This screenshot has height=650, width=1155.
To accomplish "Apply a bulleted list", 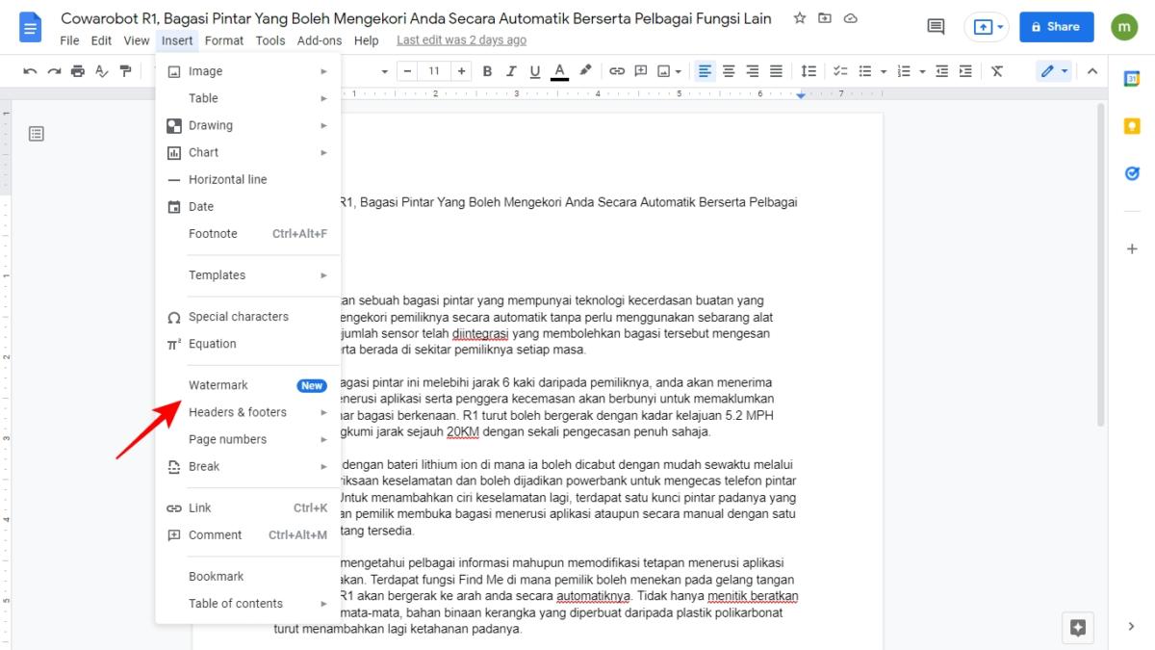I will (864, 71).
